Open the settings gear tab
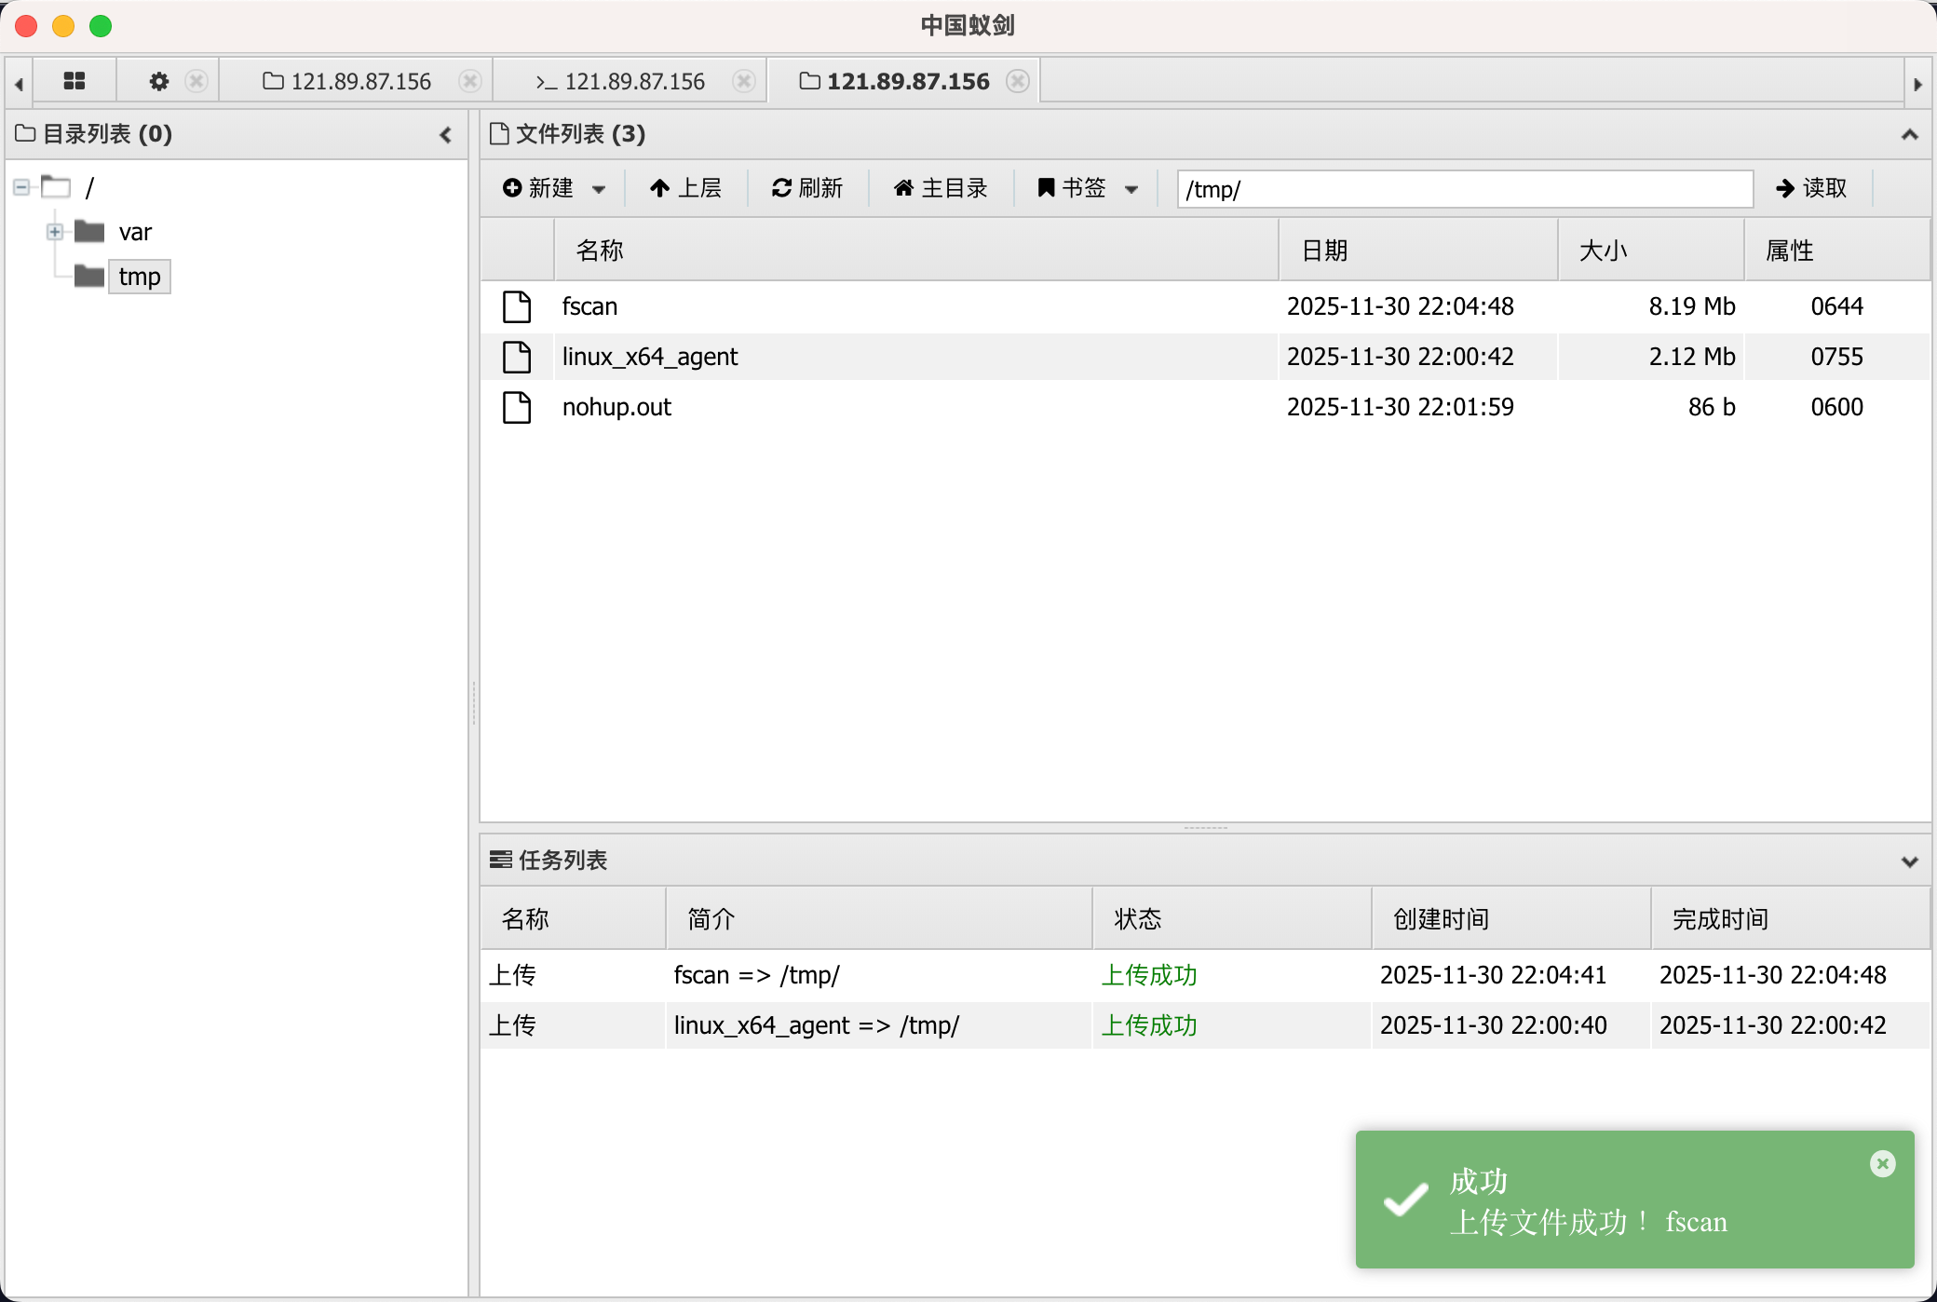Image resolution: width=1937 pixels, height=1302 pixels. pyautogui.click(x=159, y=82)
